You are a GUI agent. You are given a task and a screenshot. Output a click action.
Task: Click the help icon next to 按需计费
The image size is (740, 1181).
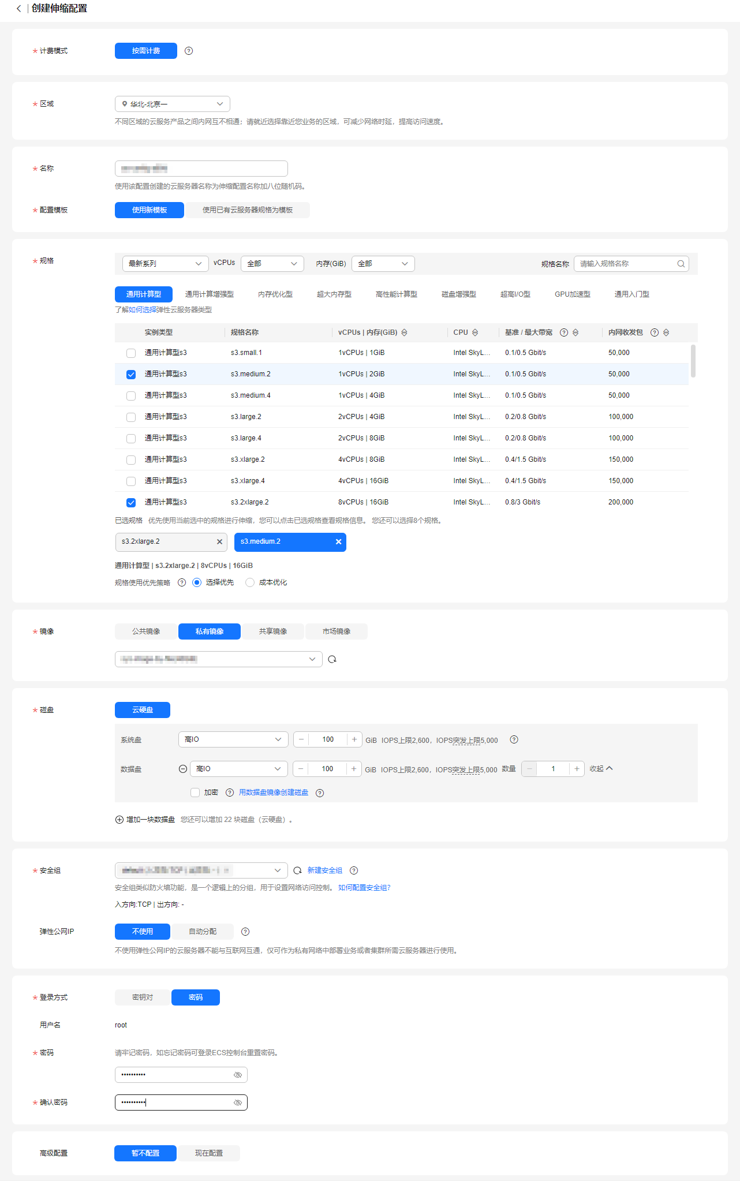coord(189,51)
